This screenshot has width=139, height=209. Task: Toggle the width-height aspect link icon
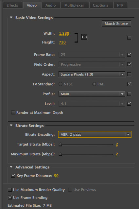pyautogui.click(x=84, y=37)
